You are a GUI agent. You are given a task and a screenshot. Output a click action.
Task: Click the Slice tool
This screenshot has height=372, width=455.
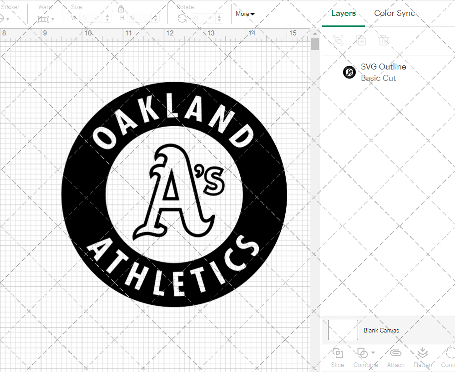(338, 357)
